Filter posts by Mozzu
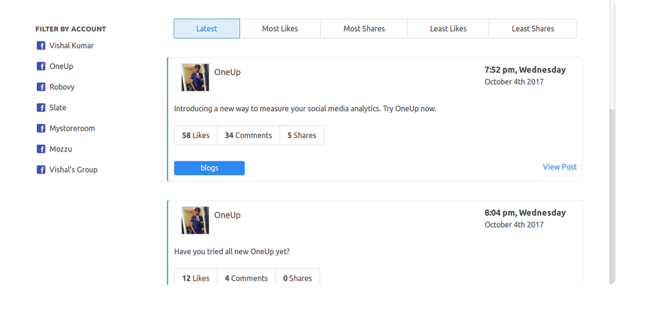658x333 pixels. coord(60,149)
